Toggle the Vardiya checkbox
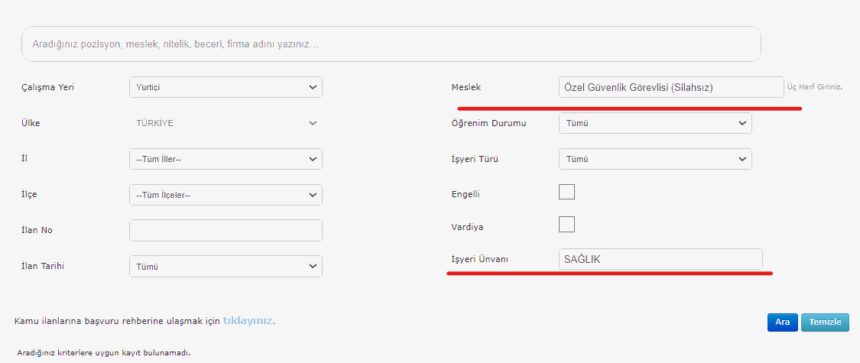 pos(566,224)
